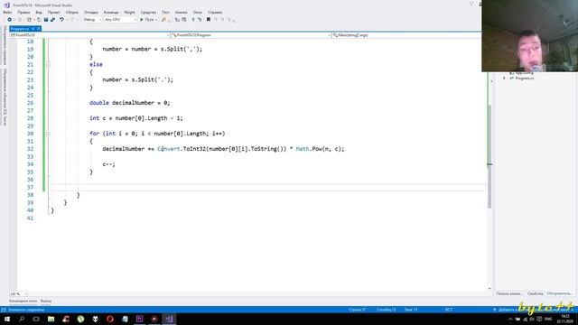Click the Save icon in the toolbar
The height and width of the screenshot is (325, 578).
(x=46, y=20)
